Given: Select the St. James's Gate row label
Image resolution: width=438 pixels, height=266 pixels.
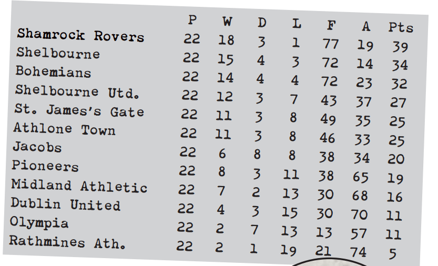Looking at the screenshot, I should click(79, 111).
